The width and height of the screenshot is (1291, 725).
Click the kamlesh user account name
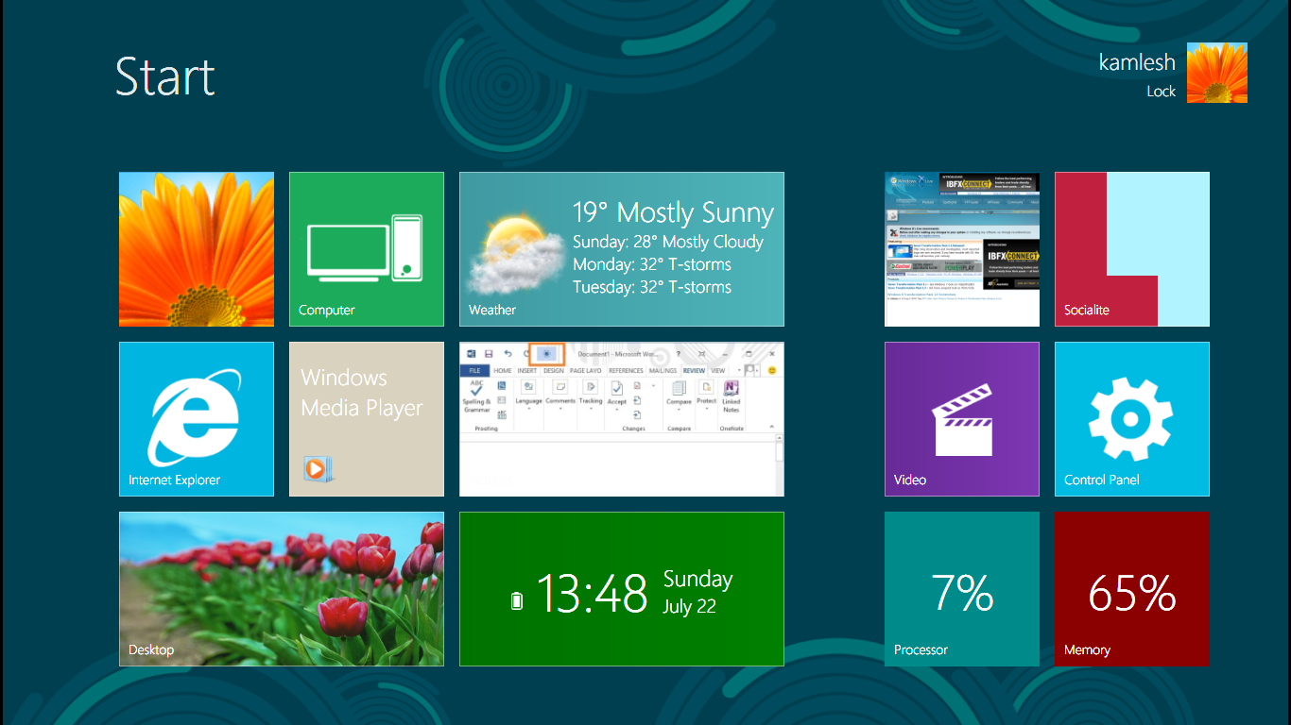(x=1137, y=61)
